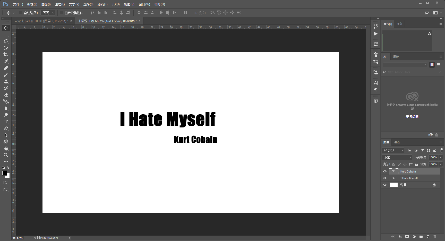Set the background color swatch

click(8, 176)
